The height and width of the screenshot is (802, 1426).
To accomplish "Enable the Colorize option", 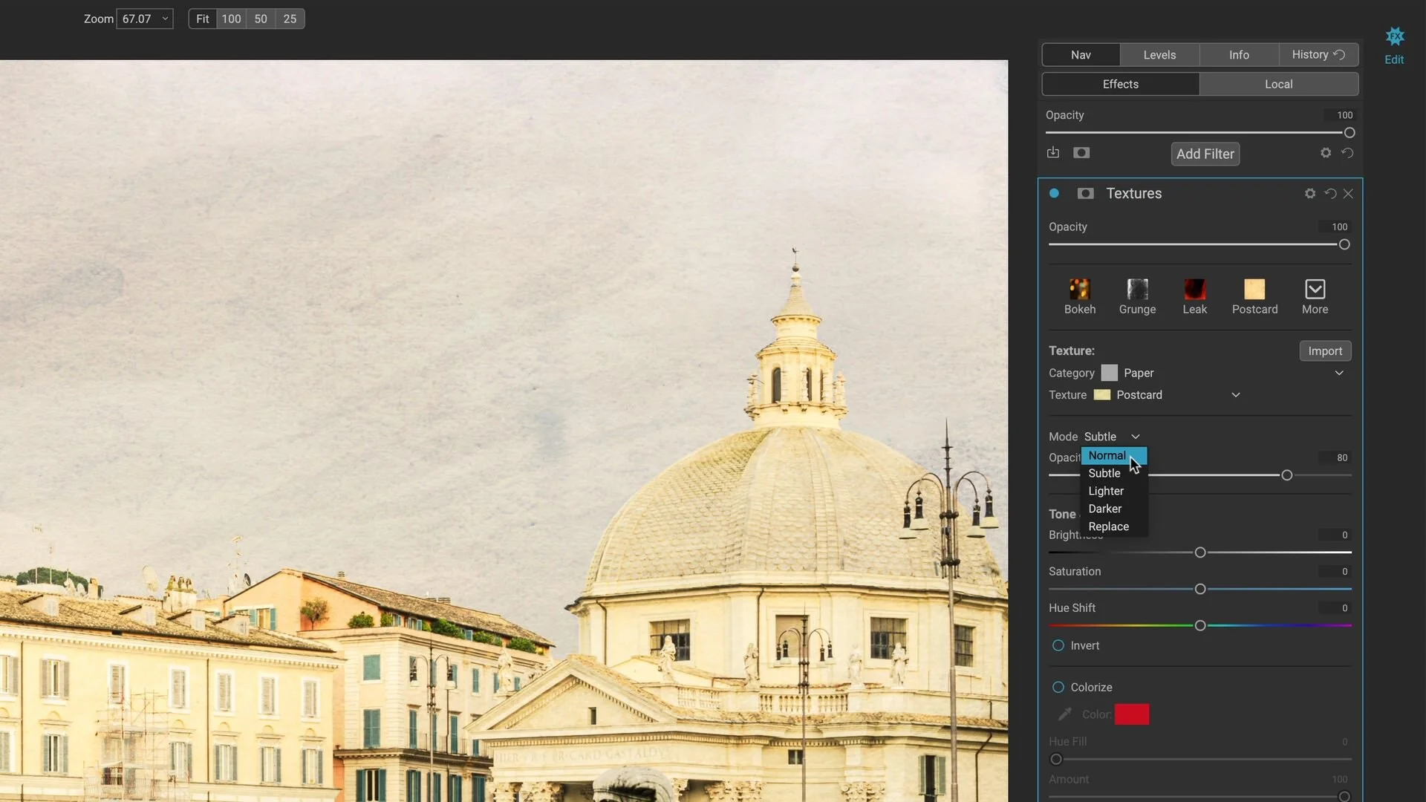I will click(1058, 687).
